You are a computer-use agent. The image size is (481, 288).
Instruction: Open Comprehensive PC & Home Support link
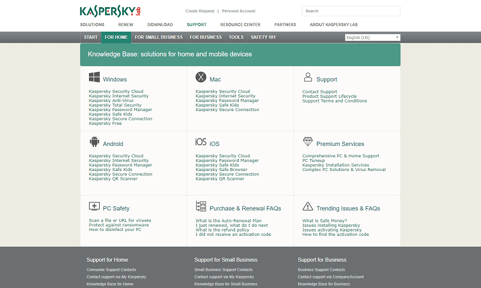point(341,156)
